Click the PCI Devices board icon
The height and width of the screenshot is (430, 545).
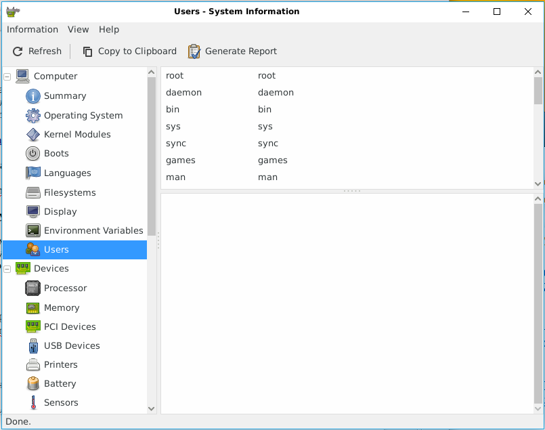(33, 326)
